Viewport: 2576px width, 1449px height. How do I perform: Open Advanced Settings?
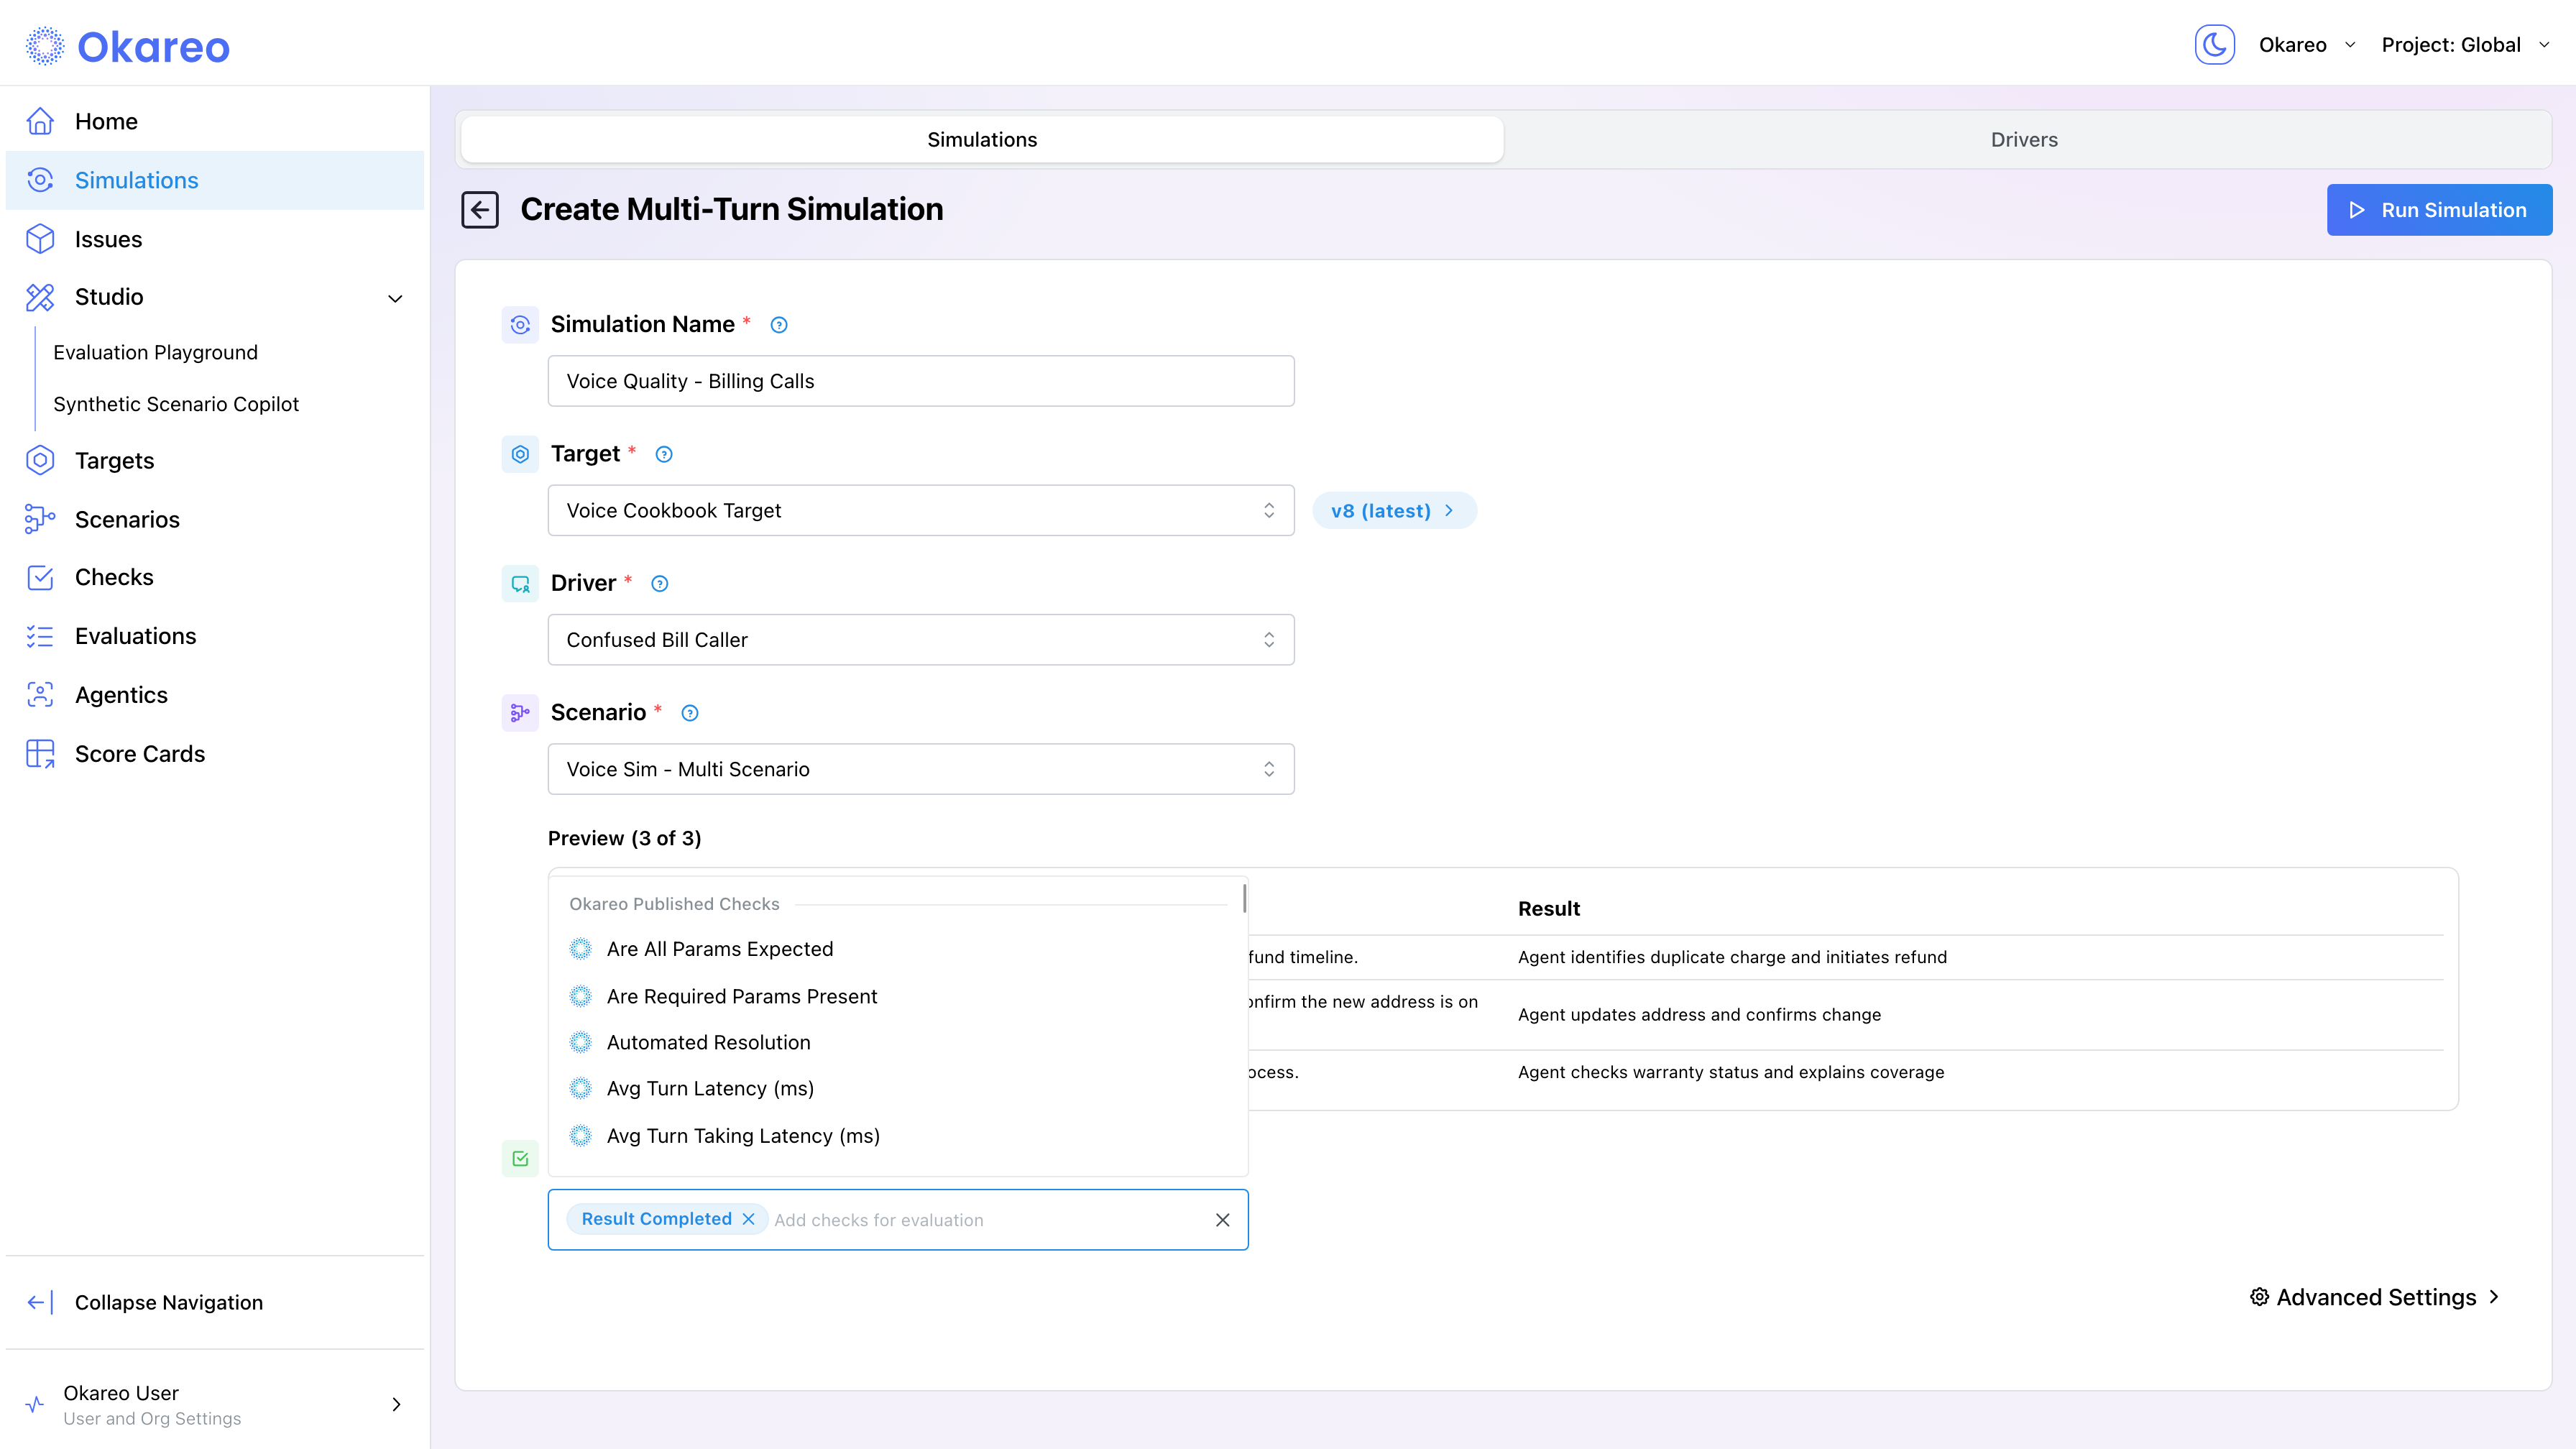(x=2375, y=1297)
